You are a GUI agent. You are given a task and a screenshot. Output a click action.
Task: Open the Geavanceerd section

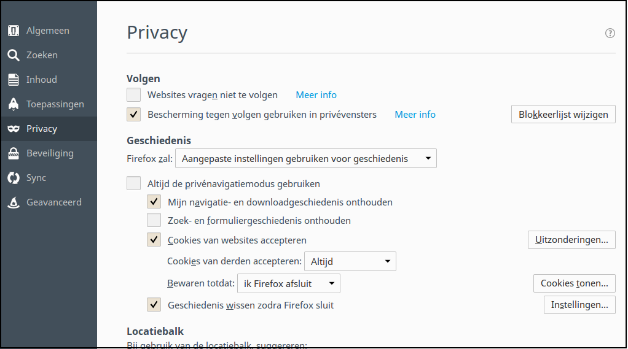(x=53, y=202)
